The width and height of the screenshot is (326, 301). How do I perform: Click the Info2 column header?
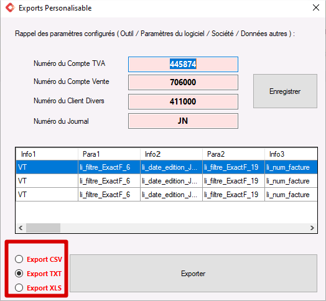171,154
